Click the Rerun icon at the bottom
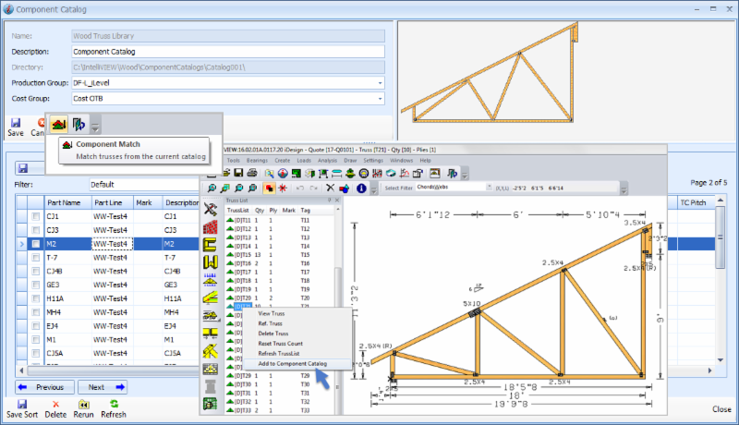 point(82,404)
